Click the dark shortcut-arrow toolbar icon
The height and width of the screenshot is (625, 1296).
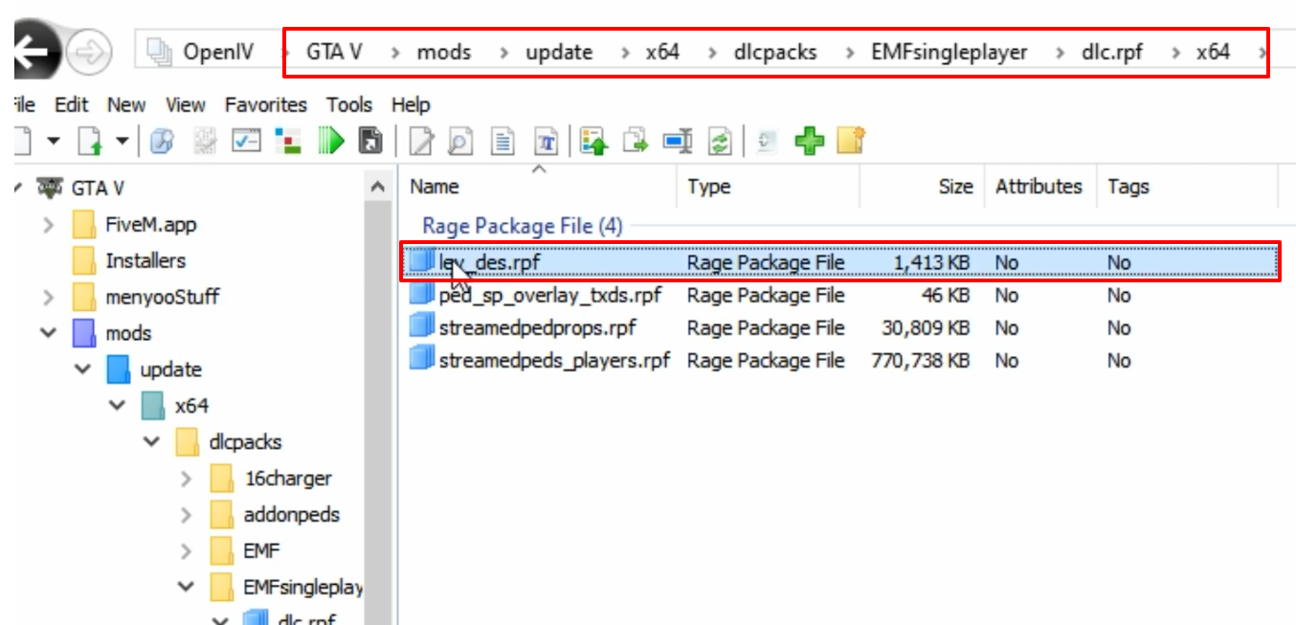pos(370,142)
